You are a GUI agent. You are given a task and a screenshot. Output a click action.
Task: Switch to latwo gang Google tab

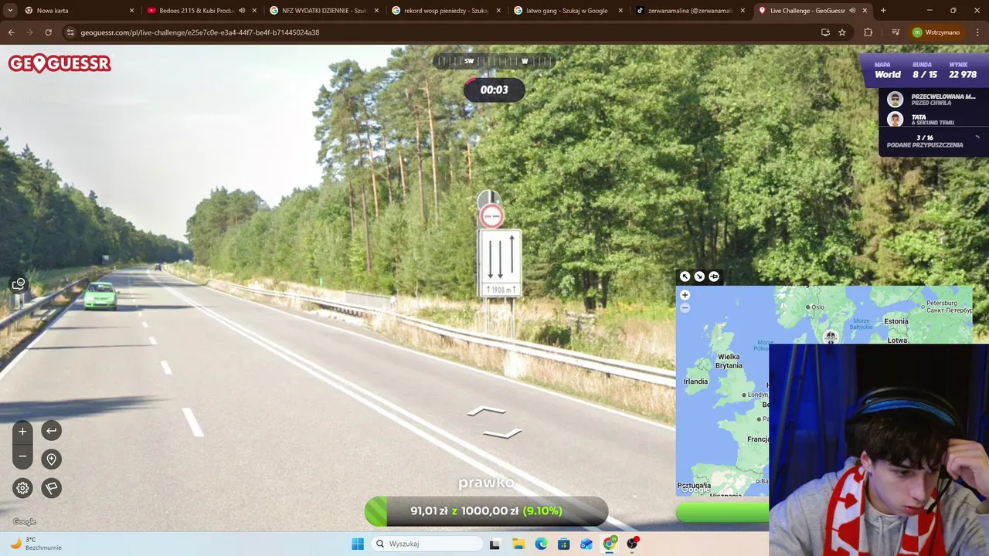tap(568, 11)
